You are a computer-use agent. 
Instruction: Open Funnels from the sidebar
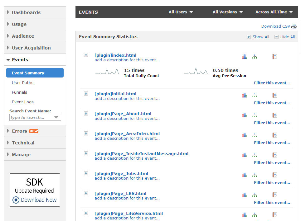pyautogui.click(x=19, y=92)
